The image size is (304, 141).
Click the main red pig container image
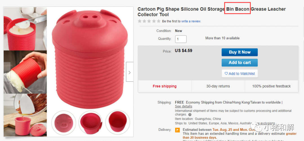90,59
